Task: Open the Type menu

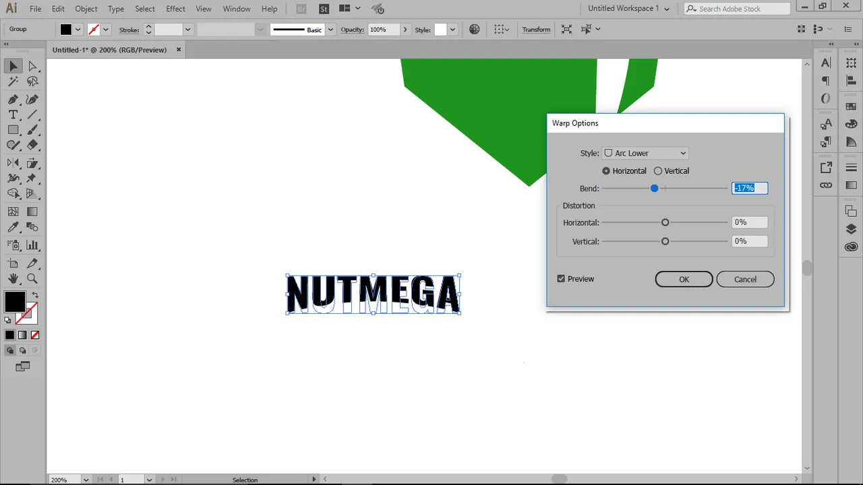Action: [116, 9]
